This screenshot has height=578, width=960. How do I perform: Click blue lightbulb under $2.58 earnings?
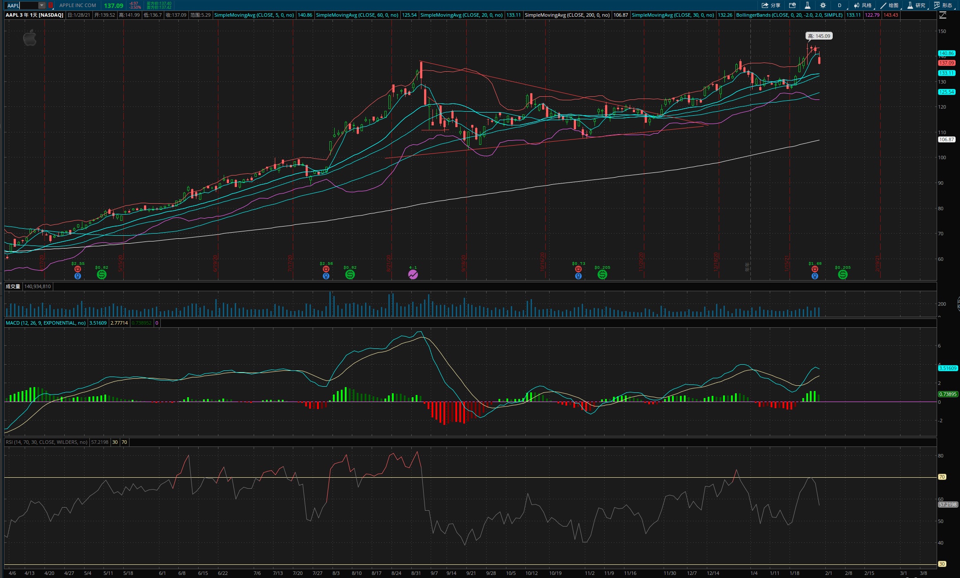[x=326, y=276]
